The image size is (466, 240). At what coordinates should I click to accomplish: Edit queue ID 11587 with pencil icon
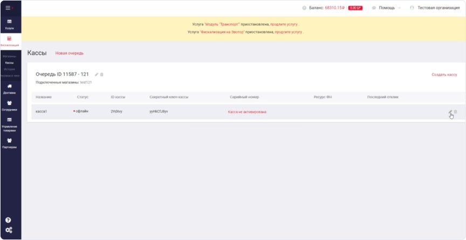coord(97,74)
